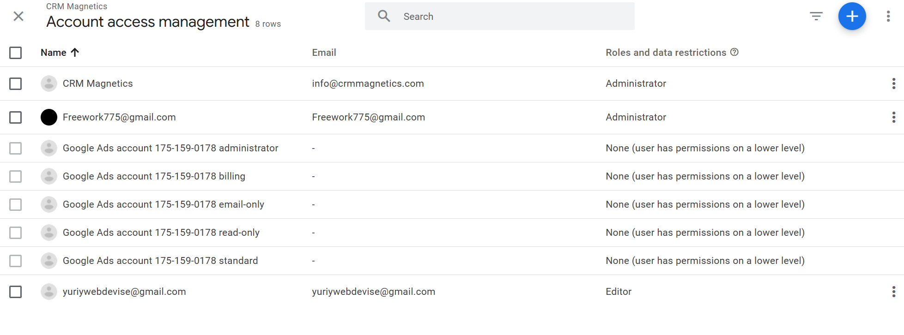Click the help icon beside Roles header
The height and width of the screenshot is (335, 904).
pos(734,53)
